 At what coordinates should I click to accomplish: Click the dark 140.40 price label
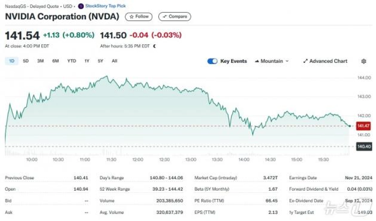pyautogui.click(x=363, y=146)
